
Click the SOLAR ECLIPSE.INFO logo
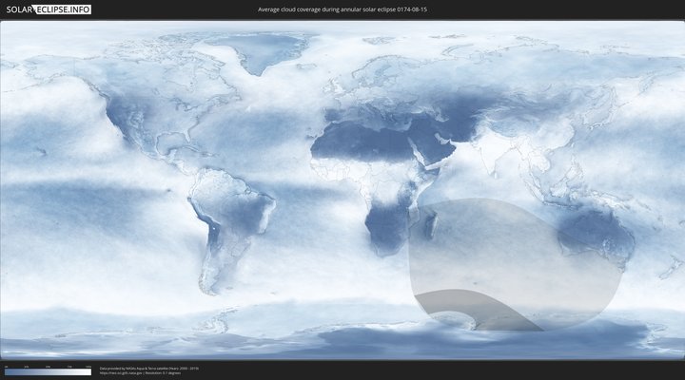(49, 9)
